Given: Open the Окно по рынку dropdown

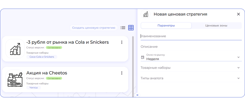Looking at the screenshot, I should (x=191, y=57).
